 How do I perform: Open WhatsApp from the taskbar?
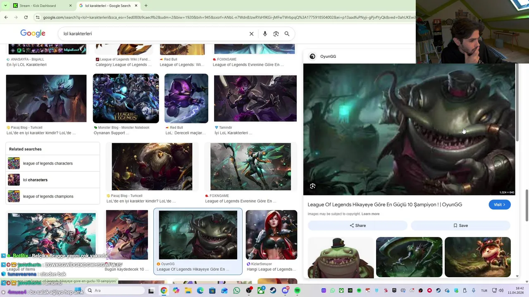236,290
